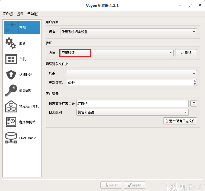Open the 访问控制 shield icon

pyautogui.click(x=11, y=75)
